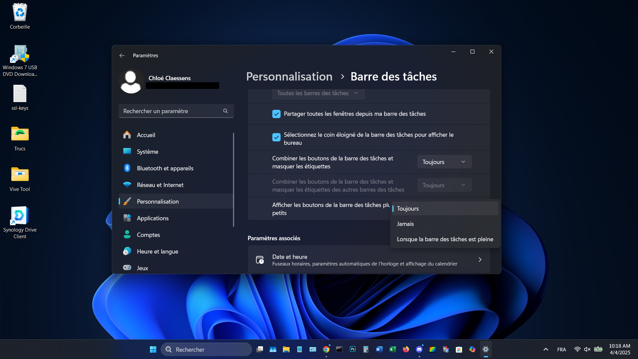This screenshot has width=638, height=359.
Task: Click the Personnalisation breadcrumb link
Action: tap(289, 77)
